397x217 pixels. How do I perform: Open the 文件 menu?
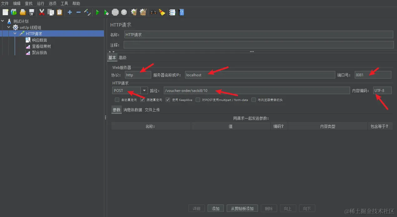click(x=5, y=3)
